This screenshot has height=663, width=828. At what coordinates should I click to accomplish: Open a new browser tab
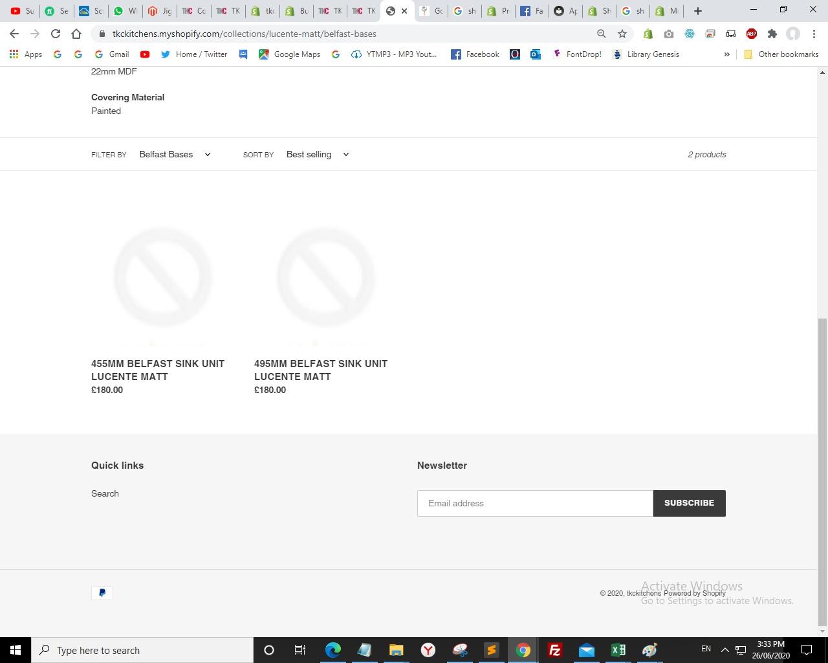click(697, 11)
